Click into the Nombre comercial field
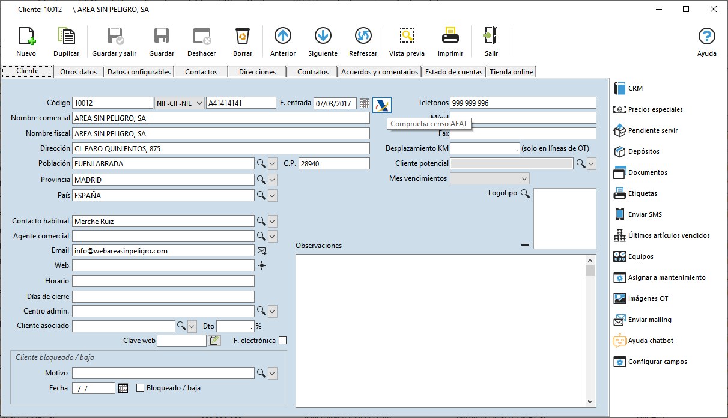The image size is (728, 418). pos(221,118)
